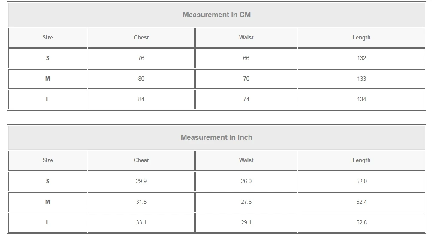Select the length value 52.8 inch cell
Screen dimensions: 432x239
[x=361, y=223]
